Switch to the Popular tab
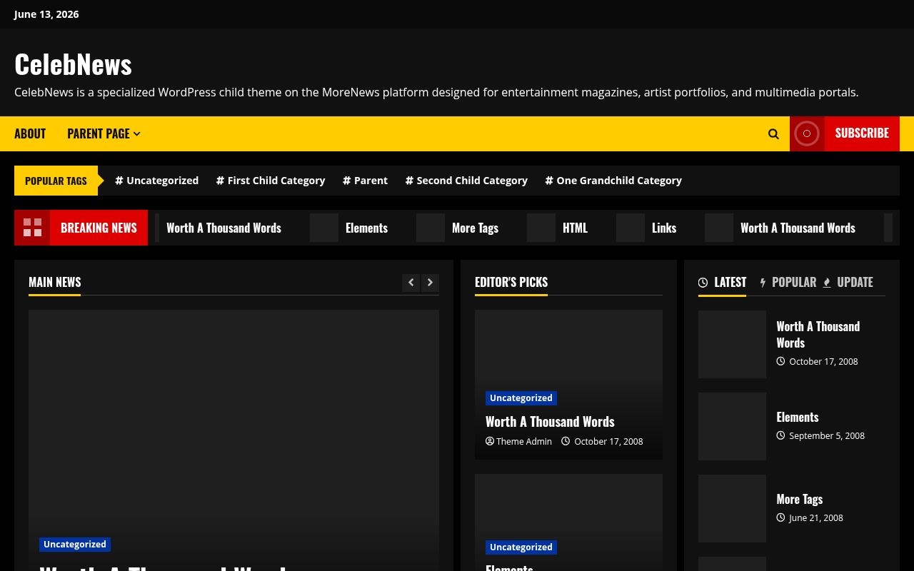Screen dimensions: 914x571 click(x=788, y=283)
